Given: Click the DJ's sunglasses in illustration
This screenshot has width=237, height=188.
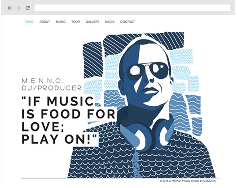Looking at the screenshot, I should pos(149,70).
